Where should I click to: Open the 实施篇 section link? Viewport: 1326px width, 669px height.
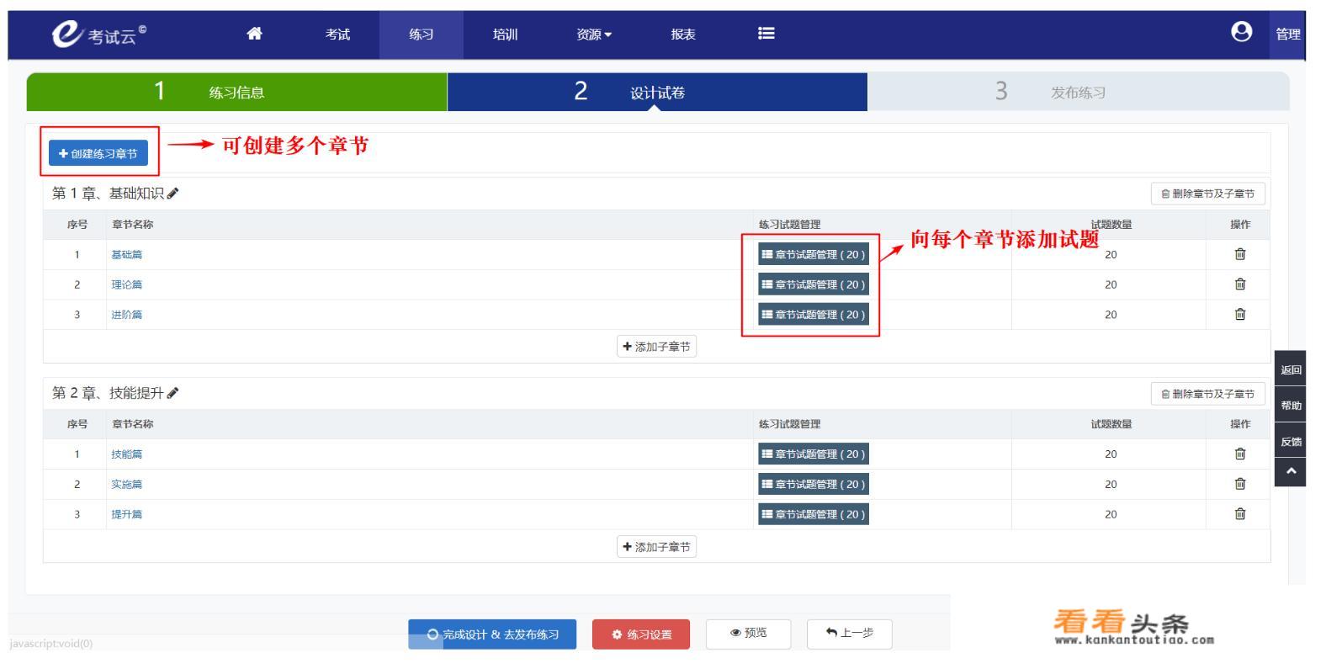pos(127,484)
